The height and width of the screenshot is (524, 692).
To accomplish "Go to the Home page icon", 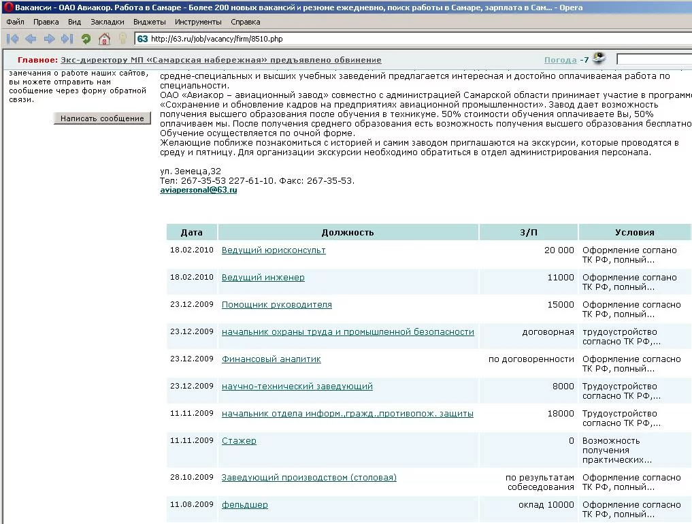I will click(104, 39).
